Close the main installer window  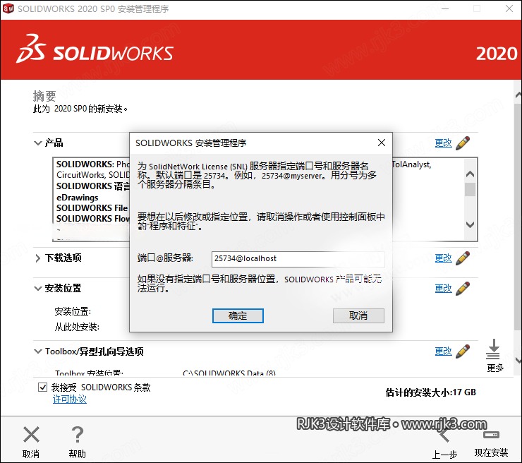tap(509, 8)
